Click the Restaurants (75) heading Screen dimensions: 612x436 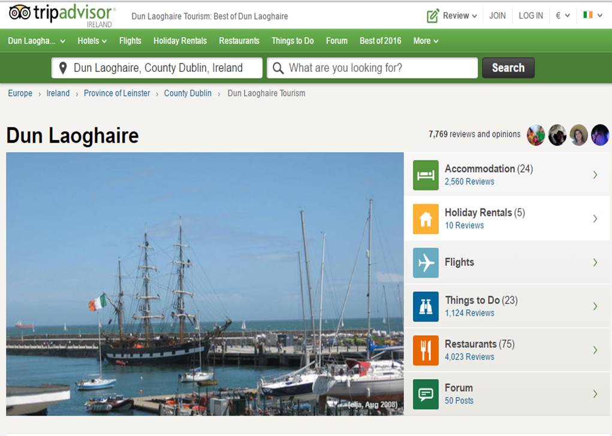pos(480,344)
